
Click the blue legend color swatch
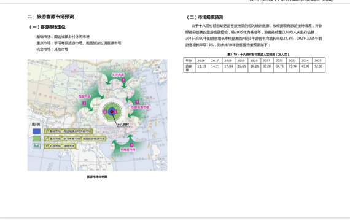click(x=36, y=131)
